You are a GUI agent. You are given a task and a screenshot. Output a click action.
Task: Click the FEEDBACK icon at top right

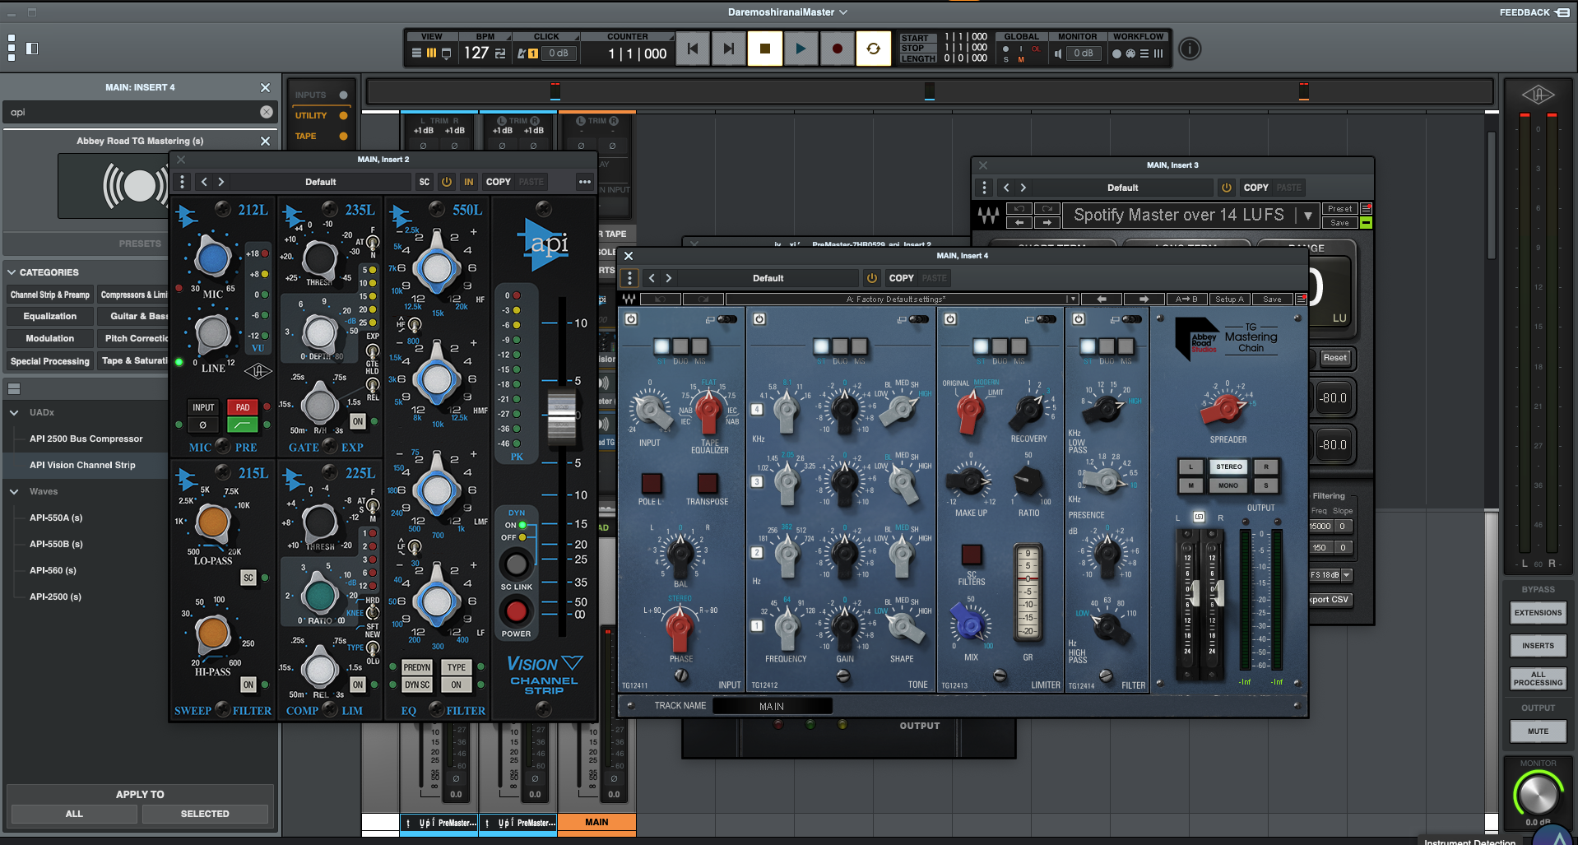point(1562,12)
